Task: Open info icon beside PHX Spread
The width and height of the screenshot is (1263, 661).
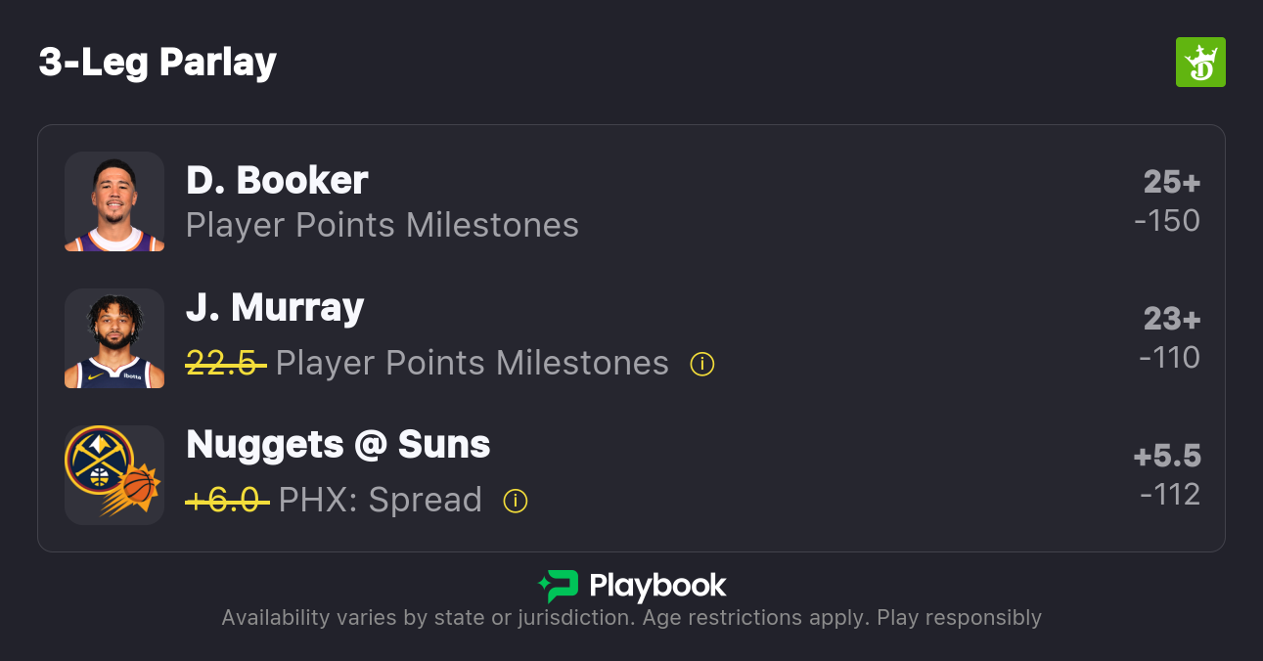Action: click(x=515, y=502)
